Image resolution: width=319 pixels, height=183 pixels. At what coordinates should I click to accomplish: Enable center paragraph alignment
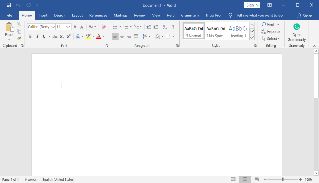(x=122, y=36)
